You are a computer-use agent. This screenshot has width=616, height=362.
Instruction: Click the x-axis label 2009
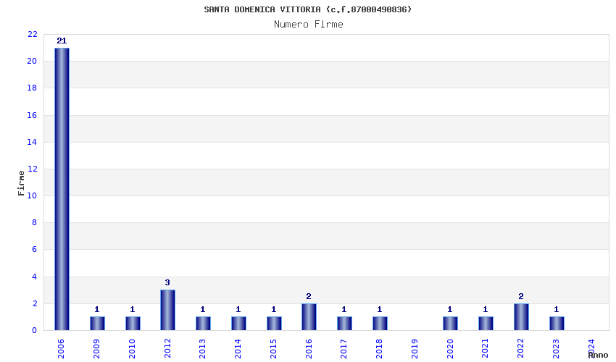coord(96,349)
